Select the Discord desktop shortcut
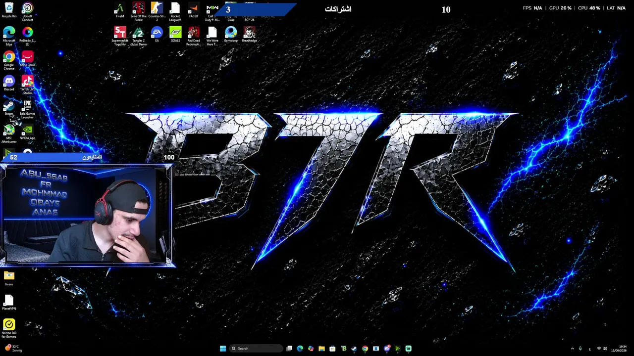 tap(9, 83)
